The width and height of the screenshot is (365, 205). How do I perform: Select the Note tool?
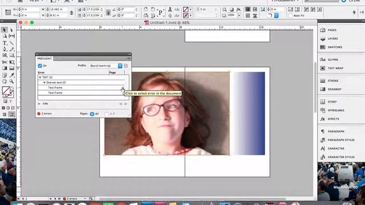pyautogui.click(x=5, y=75)
